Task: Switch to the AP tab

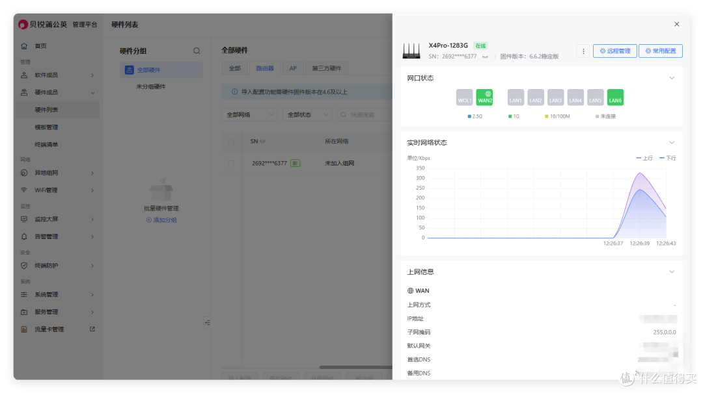Action: 293,68
